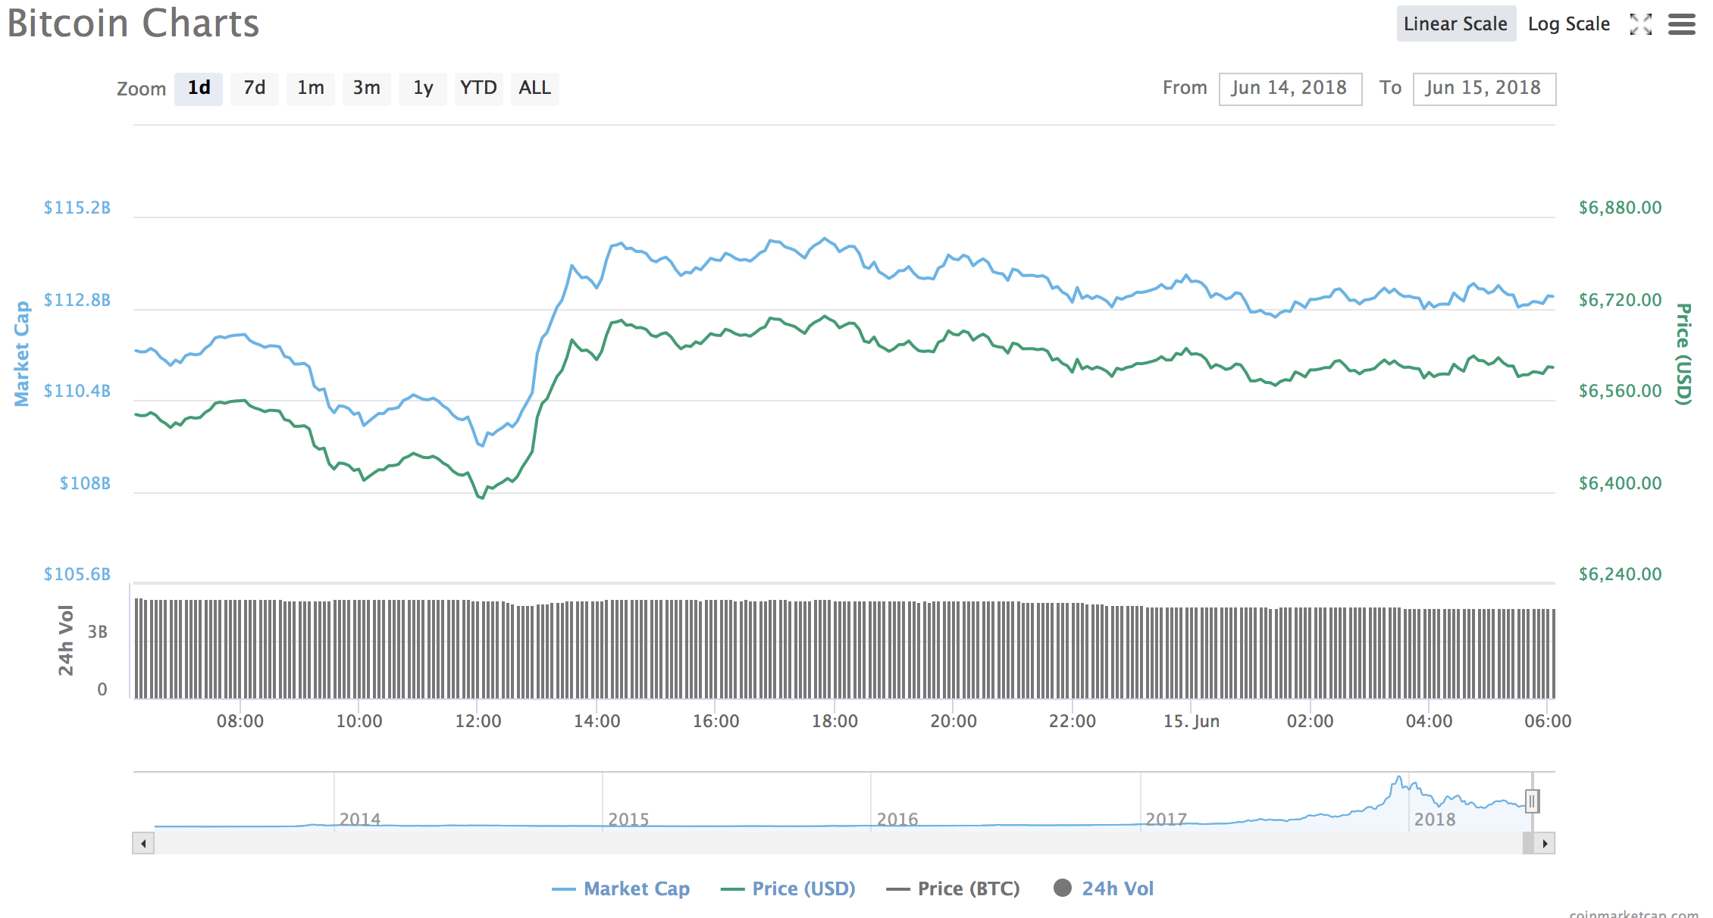The width and height of the screenshot is (1713, 918).
Task: Toggle Price (USD) series in legend
Action: pos(788,888)
